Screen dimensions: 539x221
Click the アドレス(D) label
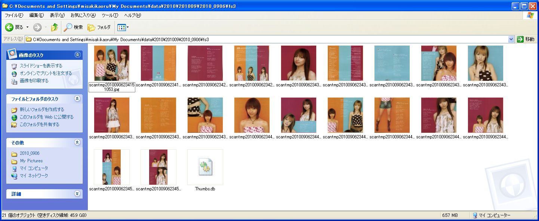pos(13,39)
